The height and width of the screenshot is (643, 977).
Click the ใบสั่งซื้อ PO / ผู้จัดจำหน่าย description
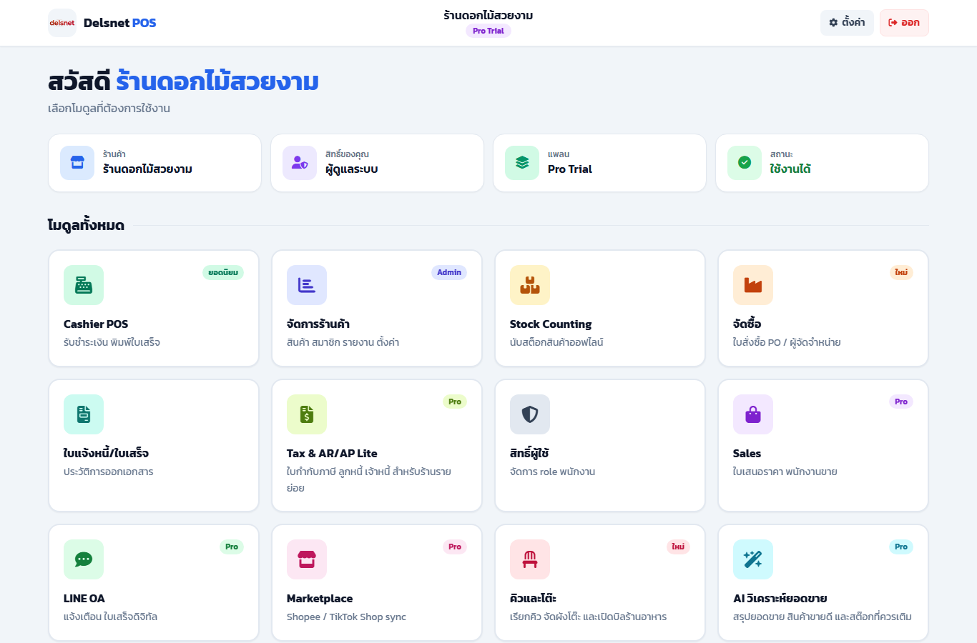(787, 342)
